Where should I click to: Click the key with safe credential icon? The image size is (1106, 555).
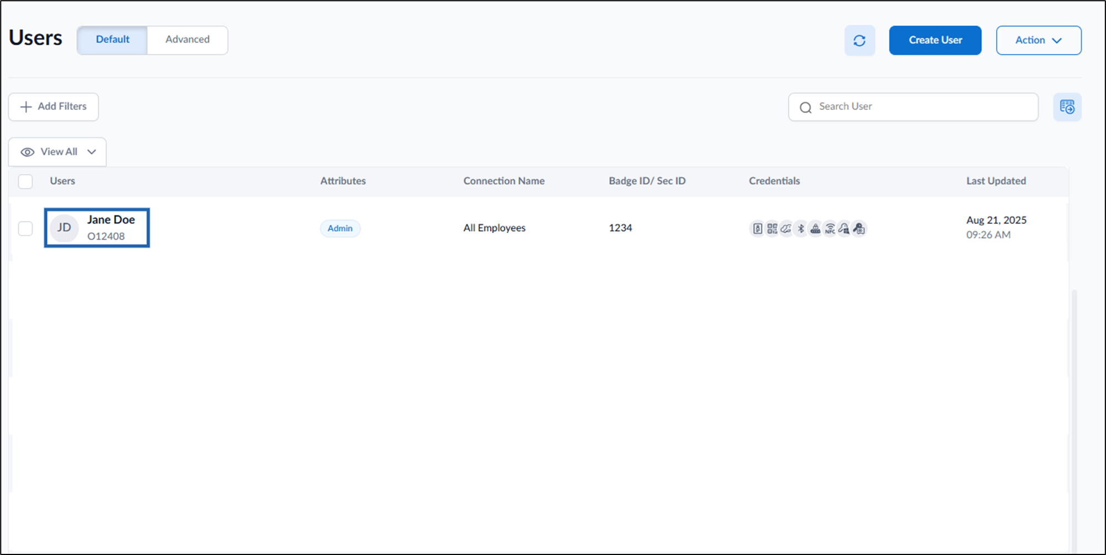(x=859, y=228)
